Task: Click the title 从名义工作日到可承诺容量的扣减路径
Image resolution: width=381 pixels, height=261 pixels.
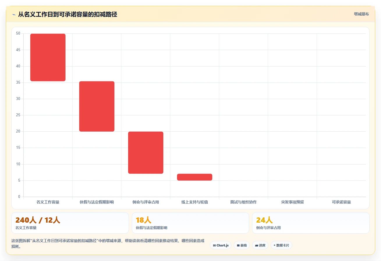Action: point(68,14)
